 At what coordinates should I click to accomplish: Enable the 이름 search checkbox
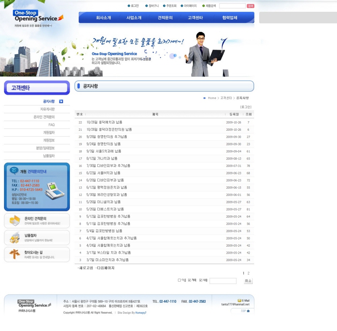[x=179, y=280]
